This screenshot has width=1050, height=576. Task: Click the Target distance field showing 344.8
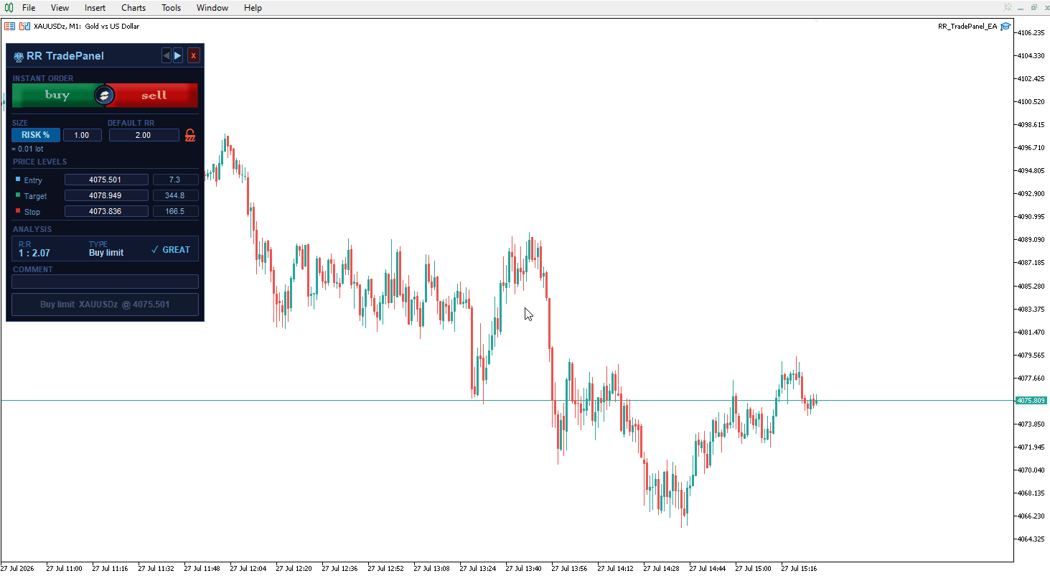coord(176,195)
